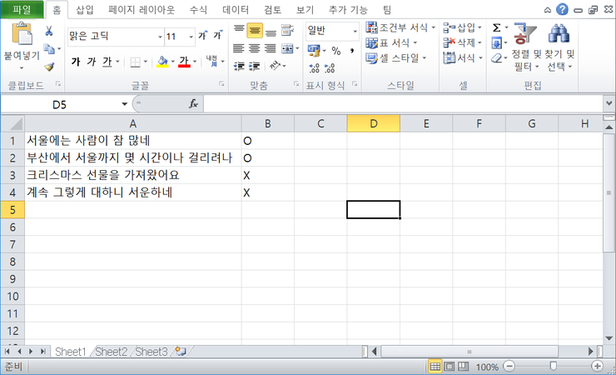The width and height of the screenshot is (616, 375).
Task: Click the percent style icon
Action: point(336,51)
